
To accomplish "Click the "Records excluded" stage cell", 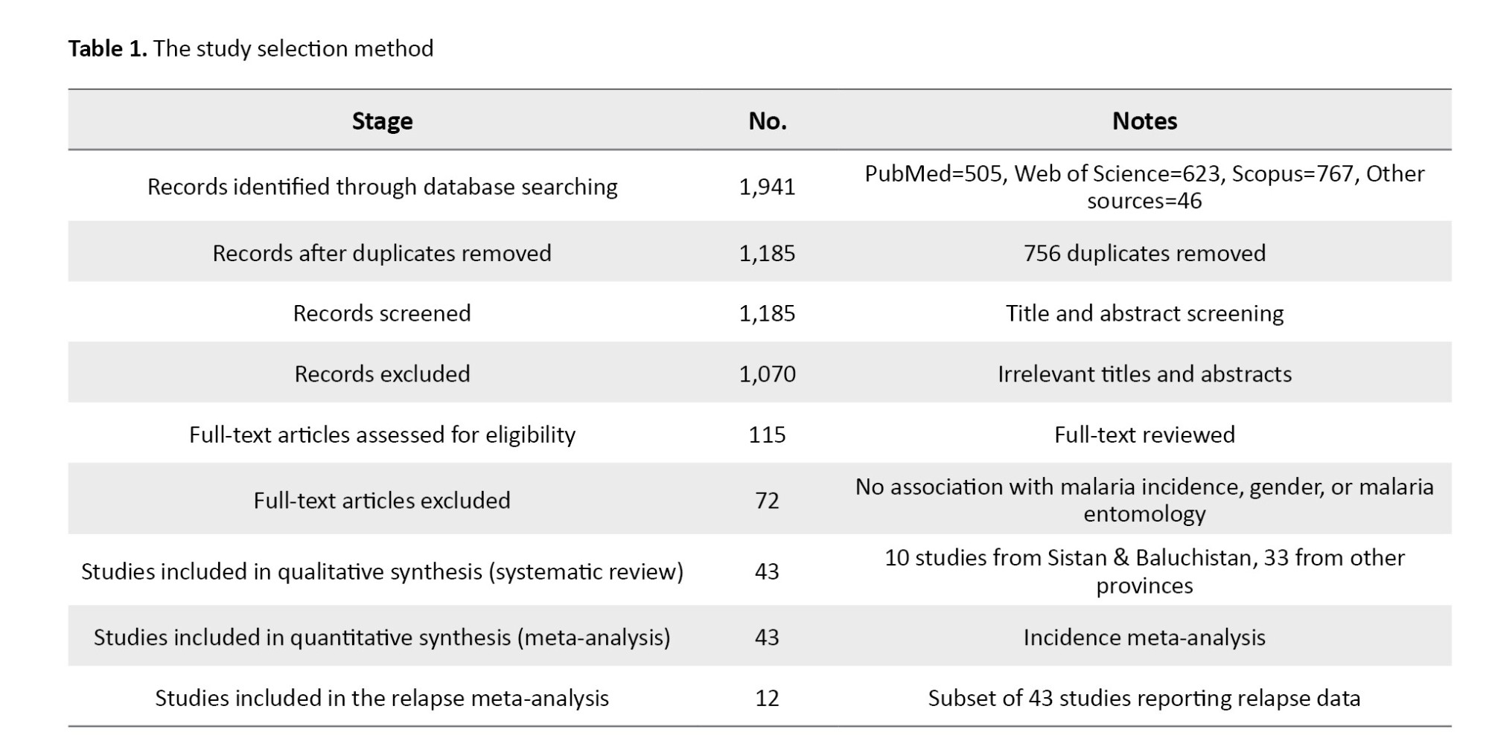I will coord(382,373).
